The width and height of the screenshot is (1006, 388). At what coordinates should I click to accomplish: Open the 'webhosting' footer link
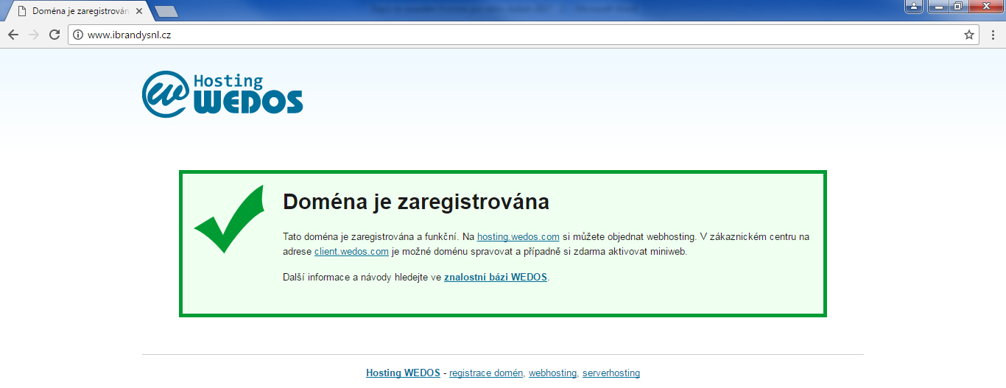[552, 373]
